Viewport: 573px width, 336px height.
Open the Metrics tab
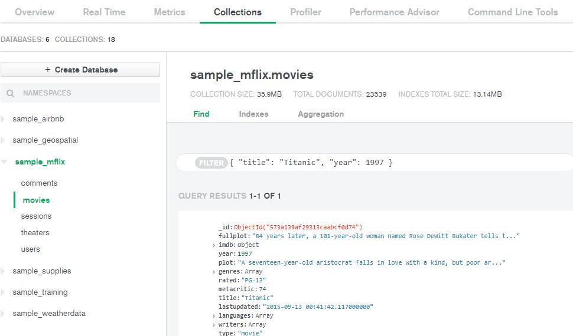(170, 12)
